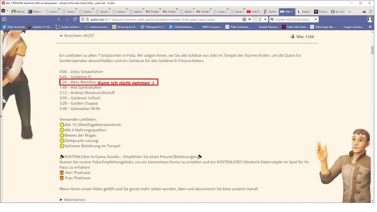Open the Palia Auge des... bookmark
Viewport: 377px width, 212px height.
click(x=322, y=27)
